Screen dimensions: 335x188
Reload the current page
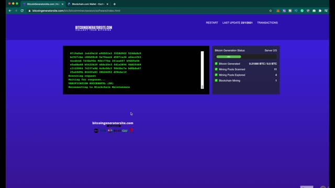pyautogui.click(x=22, y=10)
